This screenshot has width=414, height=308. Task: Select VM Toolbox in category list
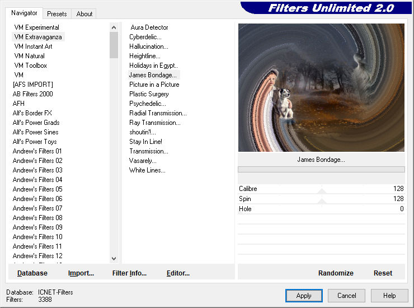(x=31, y=66)
